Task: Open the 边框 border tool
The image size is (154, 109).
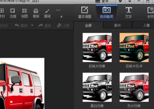Action: pos(13,13)
